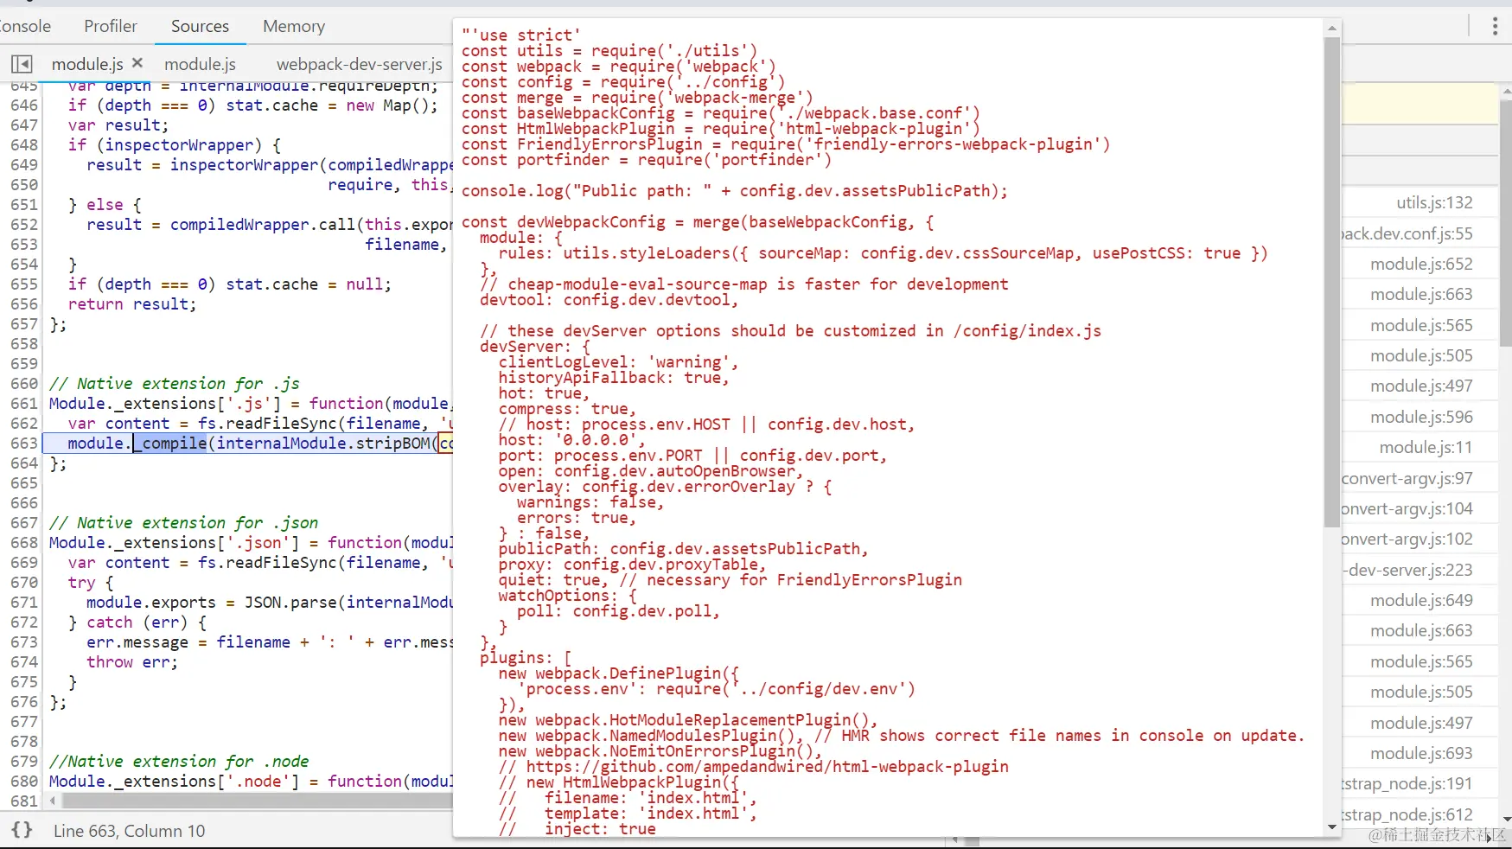Image resolution: width=1512 pixels, height=849 pixels.
Task: Open the Memory panel tab
Action: [294, 26]
